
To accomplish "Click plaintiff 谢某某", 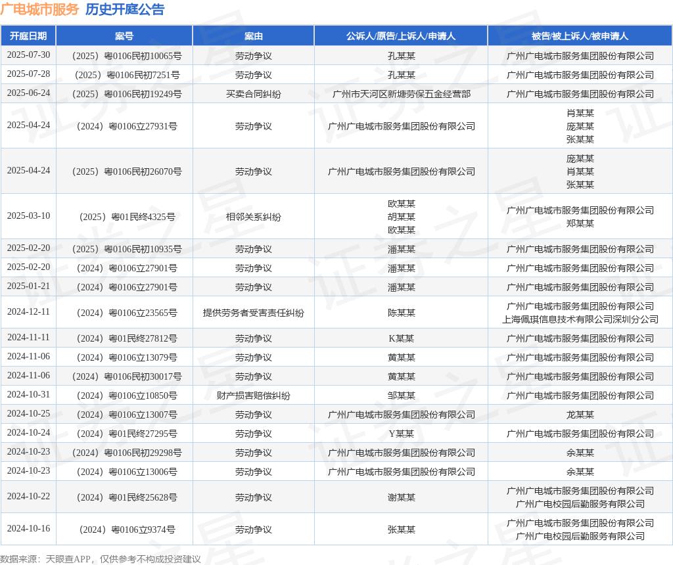I will tap(402, 497).
